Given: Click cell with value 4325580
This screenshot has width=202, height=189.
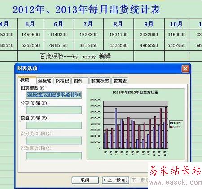Looking at the screenshot, I should click(x=119, y=45).
